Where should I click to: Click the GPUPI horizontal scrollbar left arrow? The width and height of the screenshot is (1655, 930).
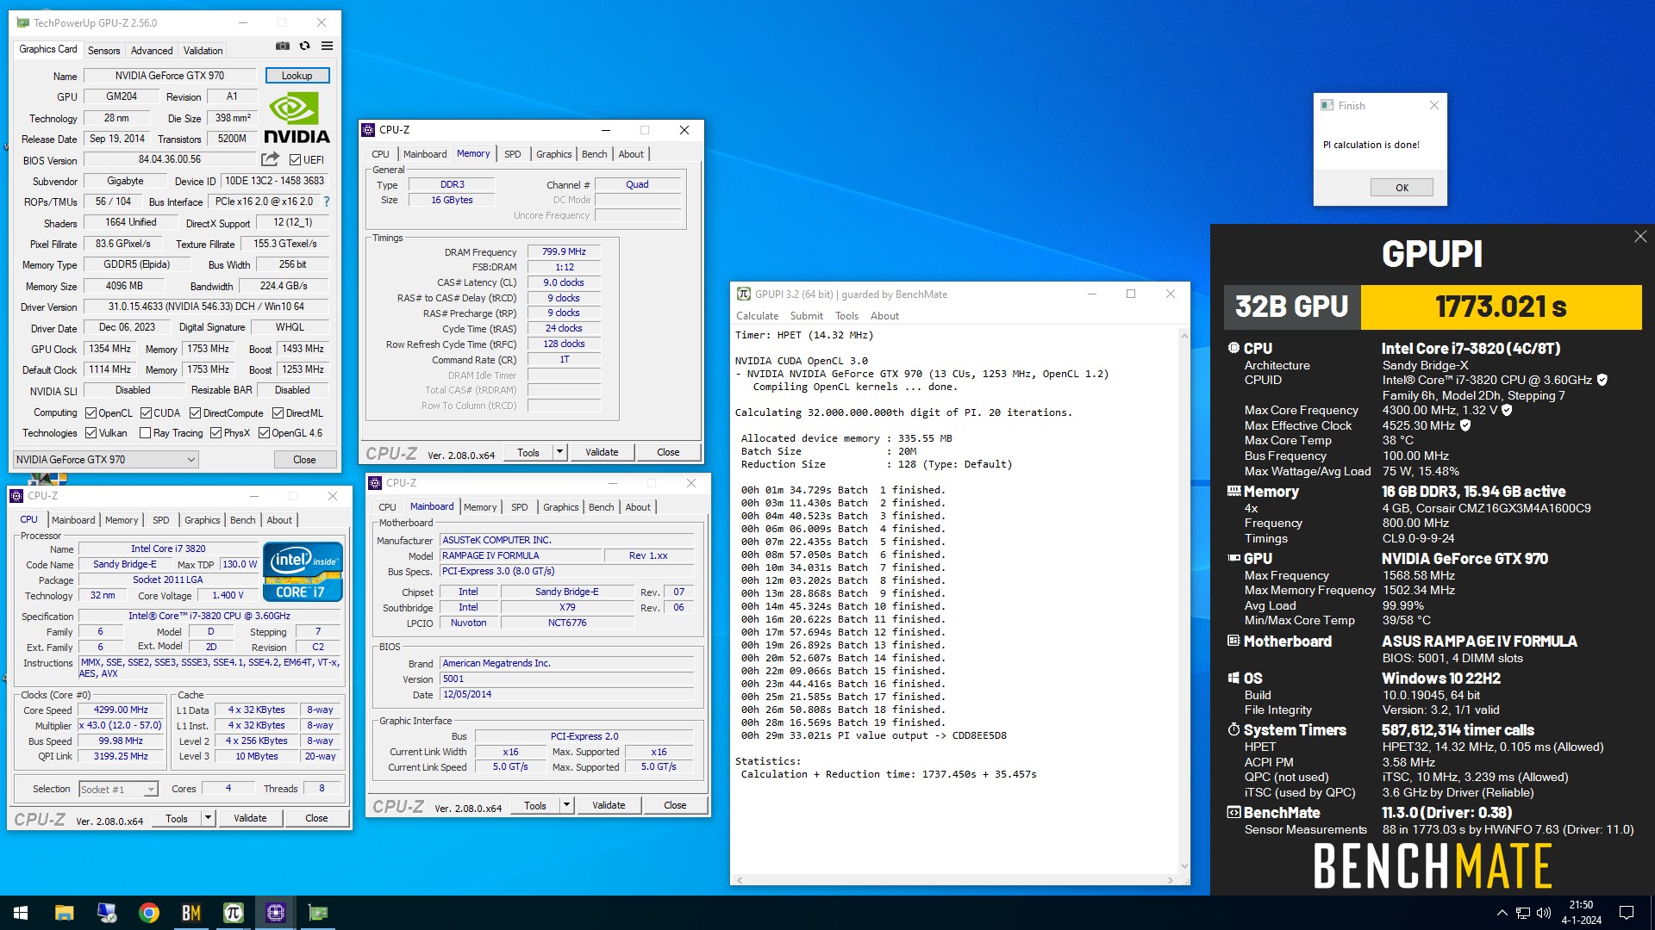(740, 880)
